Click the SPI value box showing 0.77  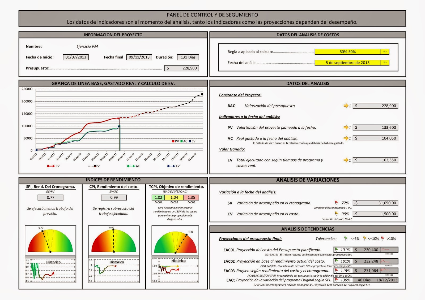[x=50, y=197]
